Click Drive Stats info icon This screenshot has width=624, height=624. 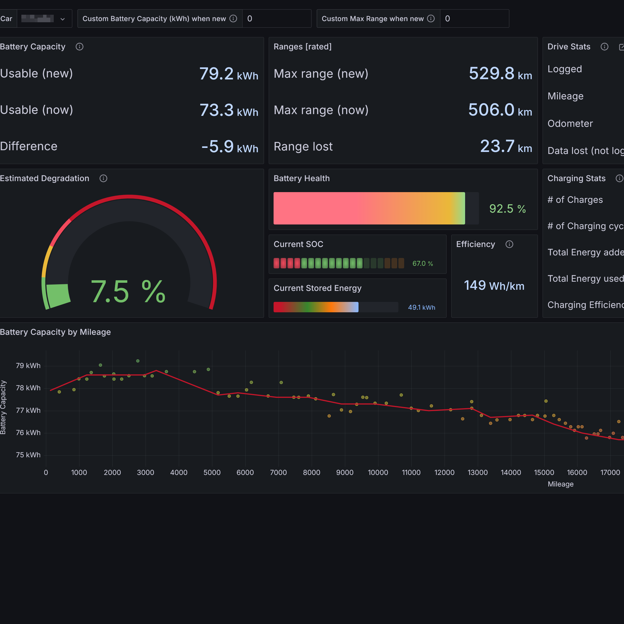point(604,47)
